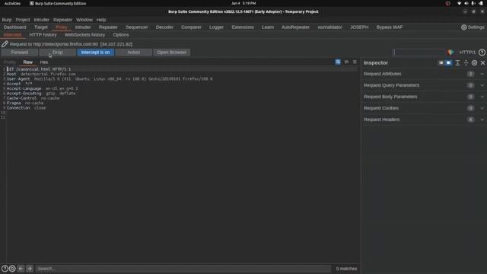Switch to the Target tab
The height and width of the screenshot is (274, 487).
pos(41,27)
